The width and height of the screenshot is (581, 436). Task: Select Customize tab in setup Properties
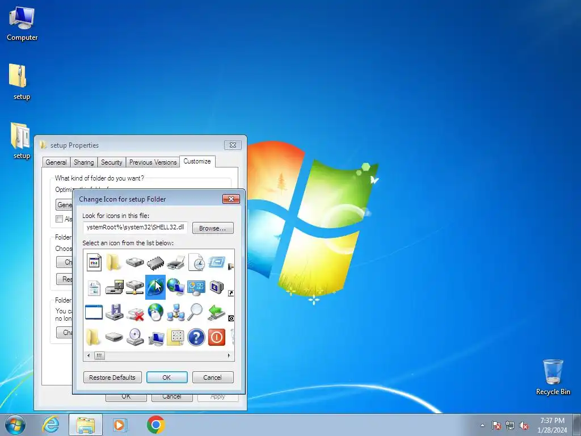pyautogui.click(x=197, y=161)
